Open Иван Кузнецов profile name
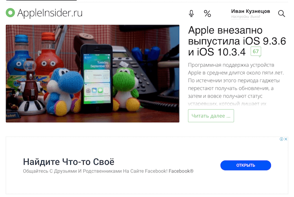 pos(250,11)
